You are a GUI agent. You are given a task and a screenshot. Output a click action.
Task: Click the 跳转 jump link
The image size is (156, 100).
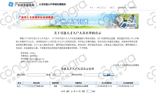pyautogui.click(x=94, y=91)
